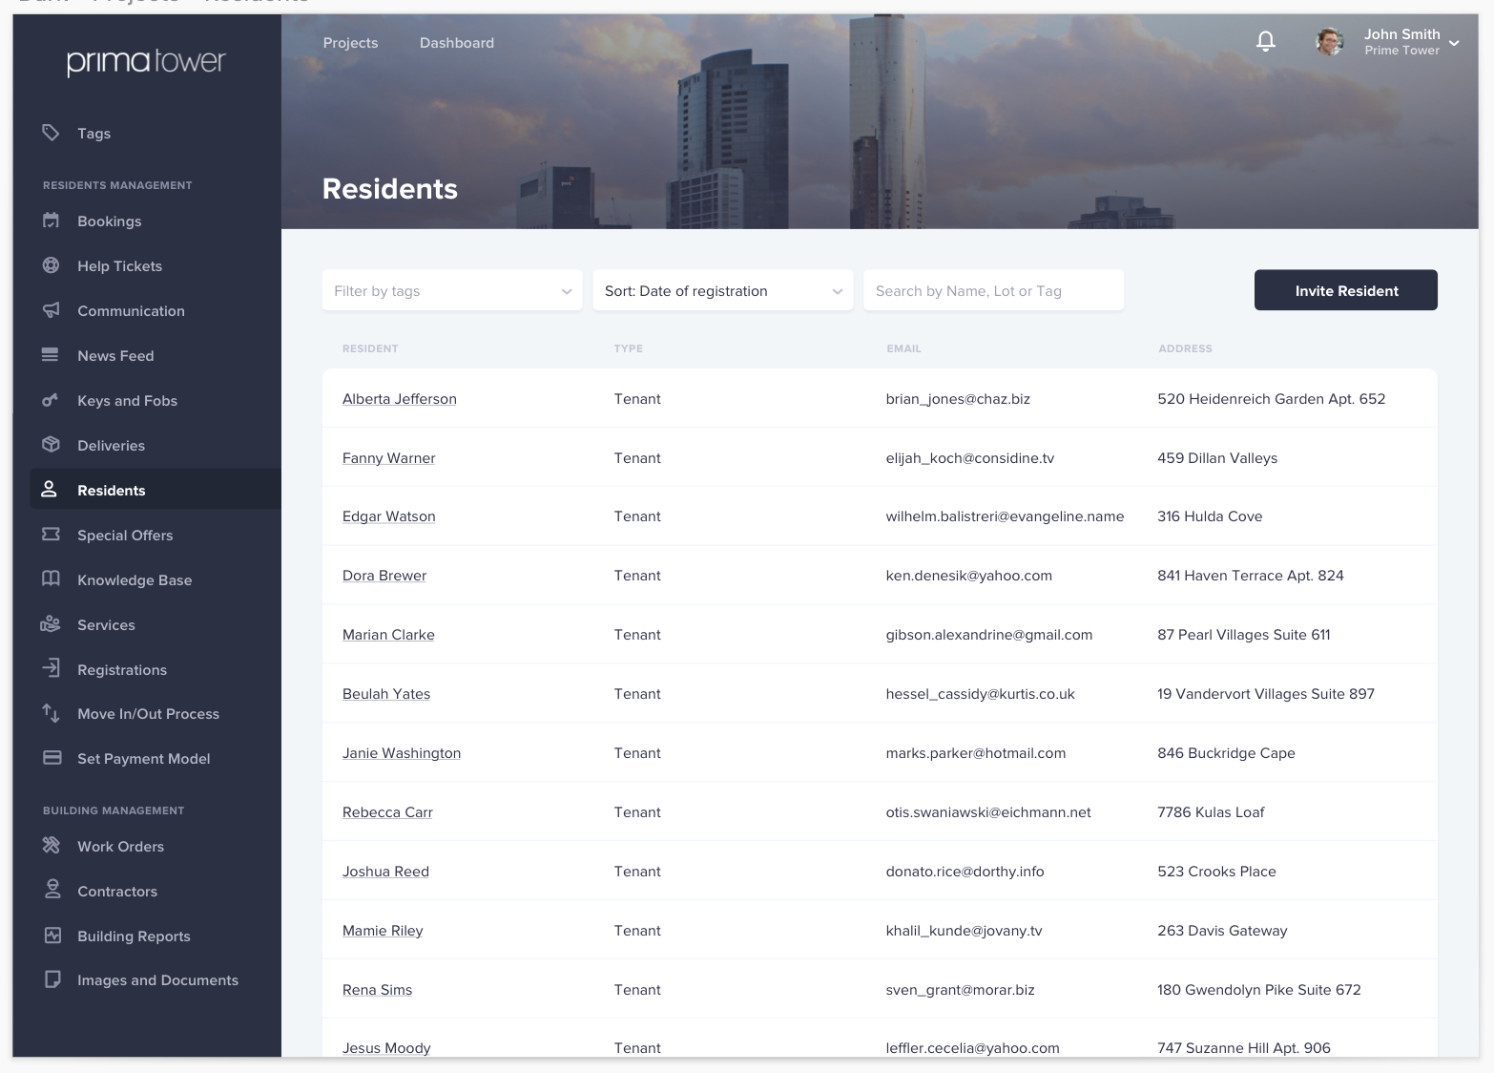Click the Knowledge Base book icon
This screenshot has width=1494, height=1073.
pos(51,579)
